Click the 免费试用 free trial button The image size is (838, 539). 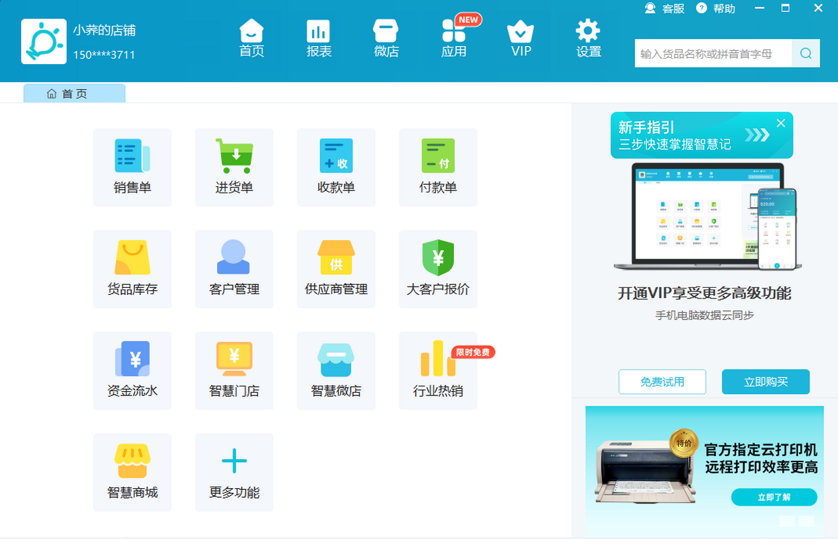pos(662,382)
